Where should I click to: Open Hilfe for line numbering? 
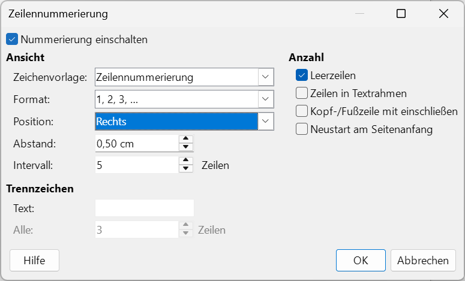pos(34,260)
